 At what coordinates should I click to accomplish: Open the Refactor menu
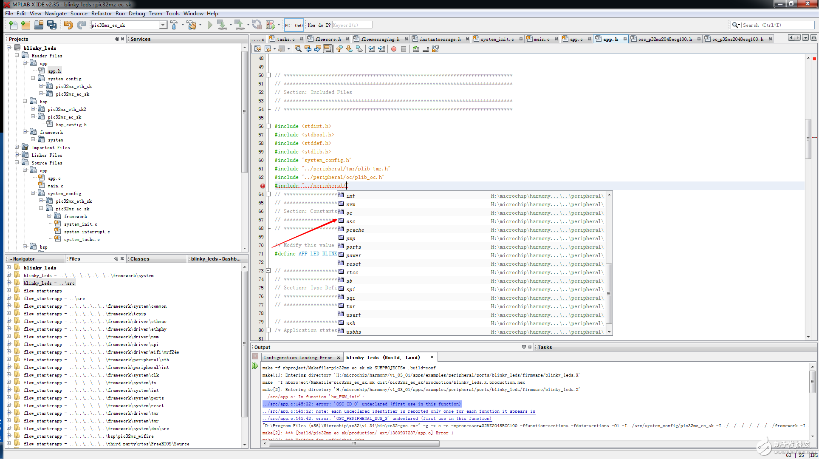click(102, 13)
